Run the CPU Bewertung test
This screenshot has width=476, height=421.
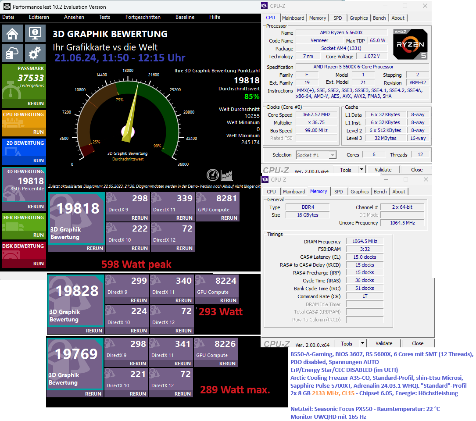tap(38, 132)
